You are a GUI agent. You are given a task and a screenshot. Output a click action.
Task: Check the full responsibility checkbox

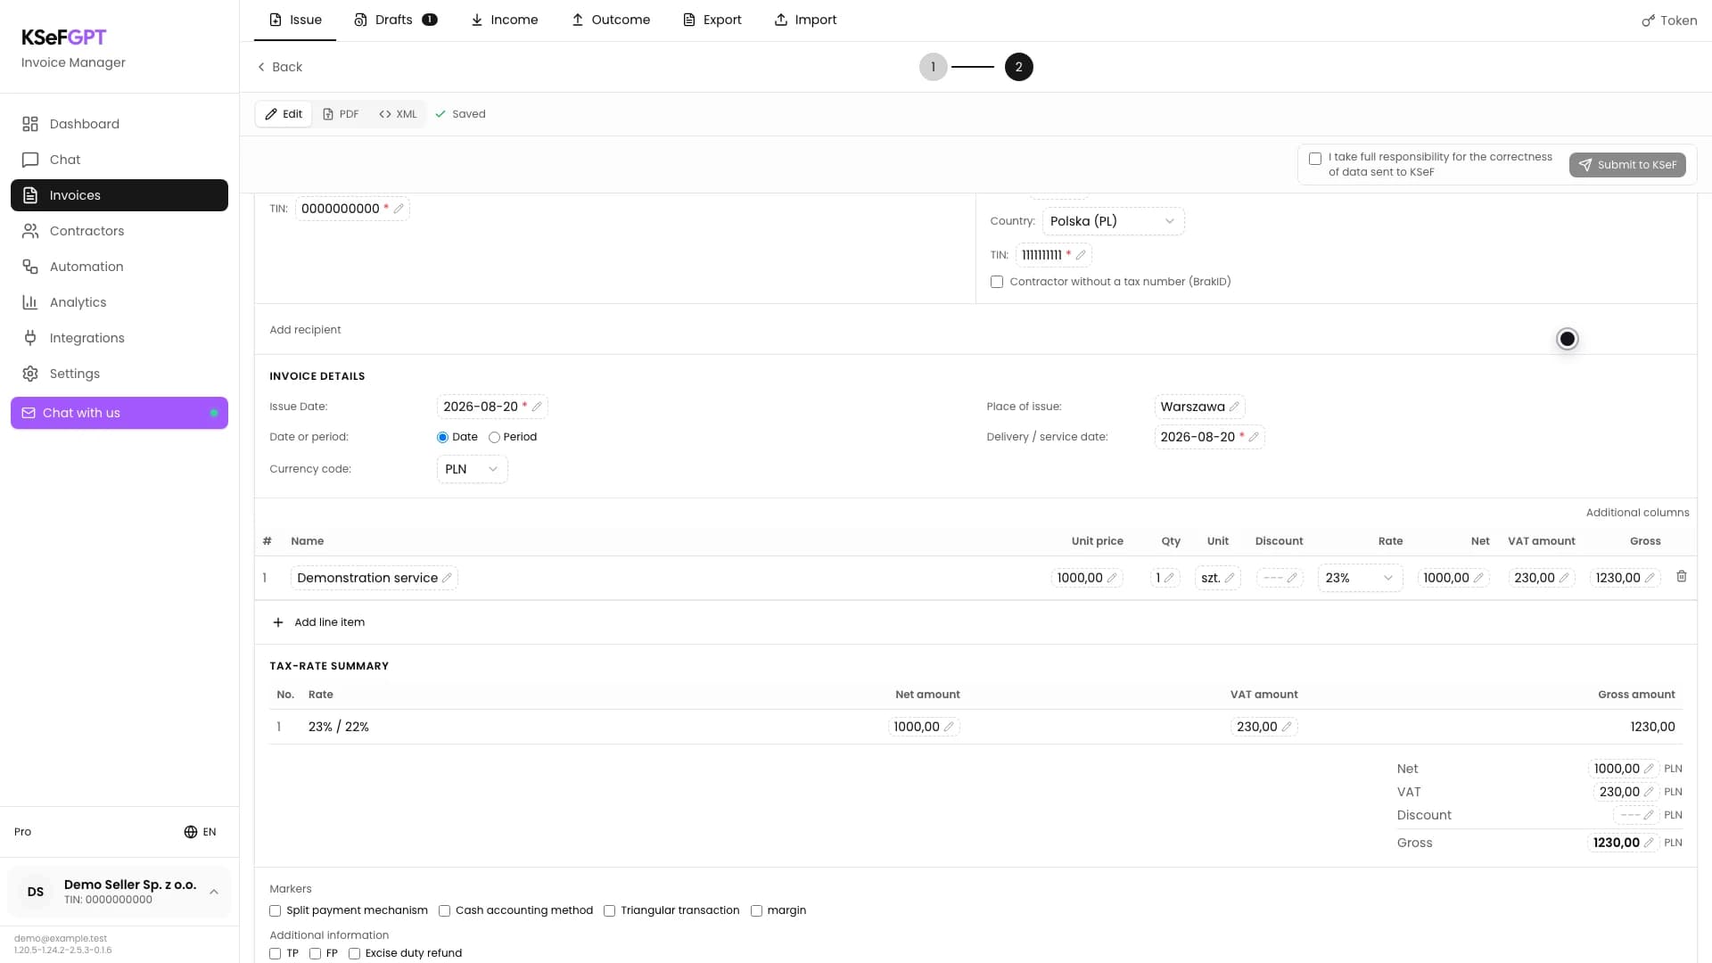pos(1315,159)
